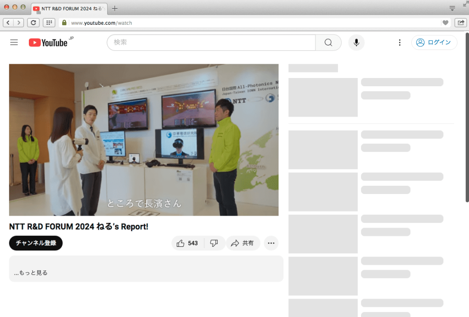This screenshot has height=317, width=469.
Task: Click the video title NTT R&D FORUM 2024
Action: (x=79, y=227)
